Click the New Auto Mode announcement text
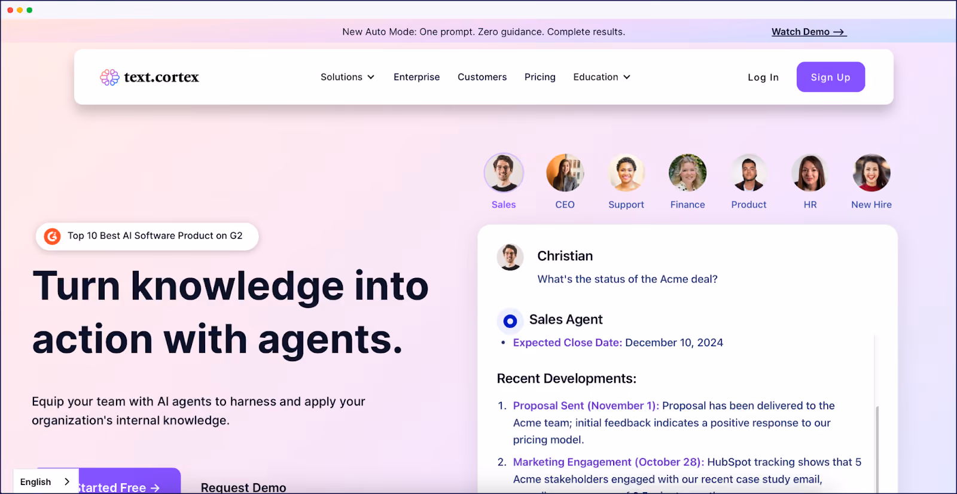The image size is (957, 494). point(484,32)
